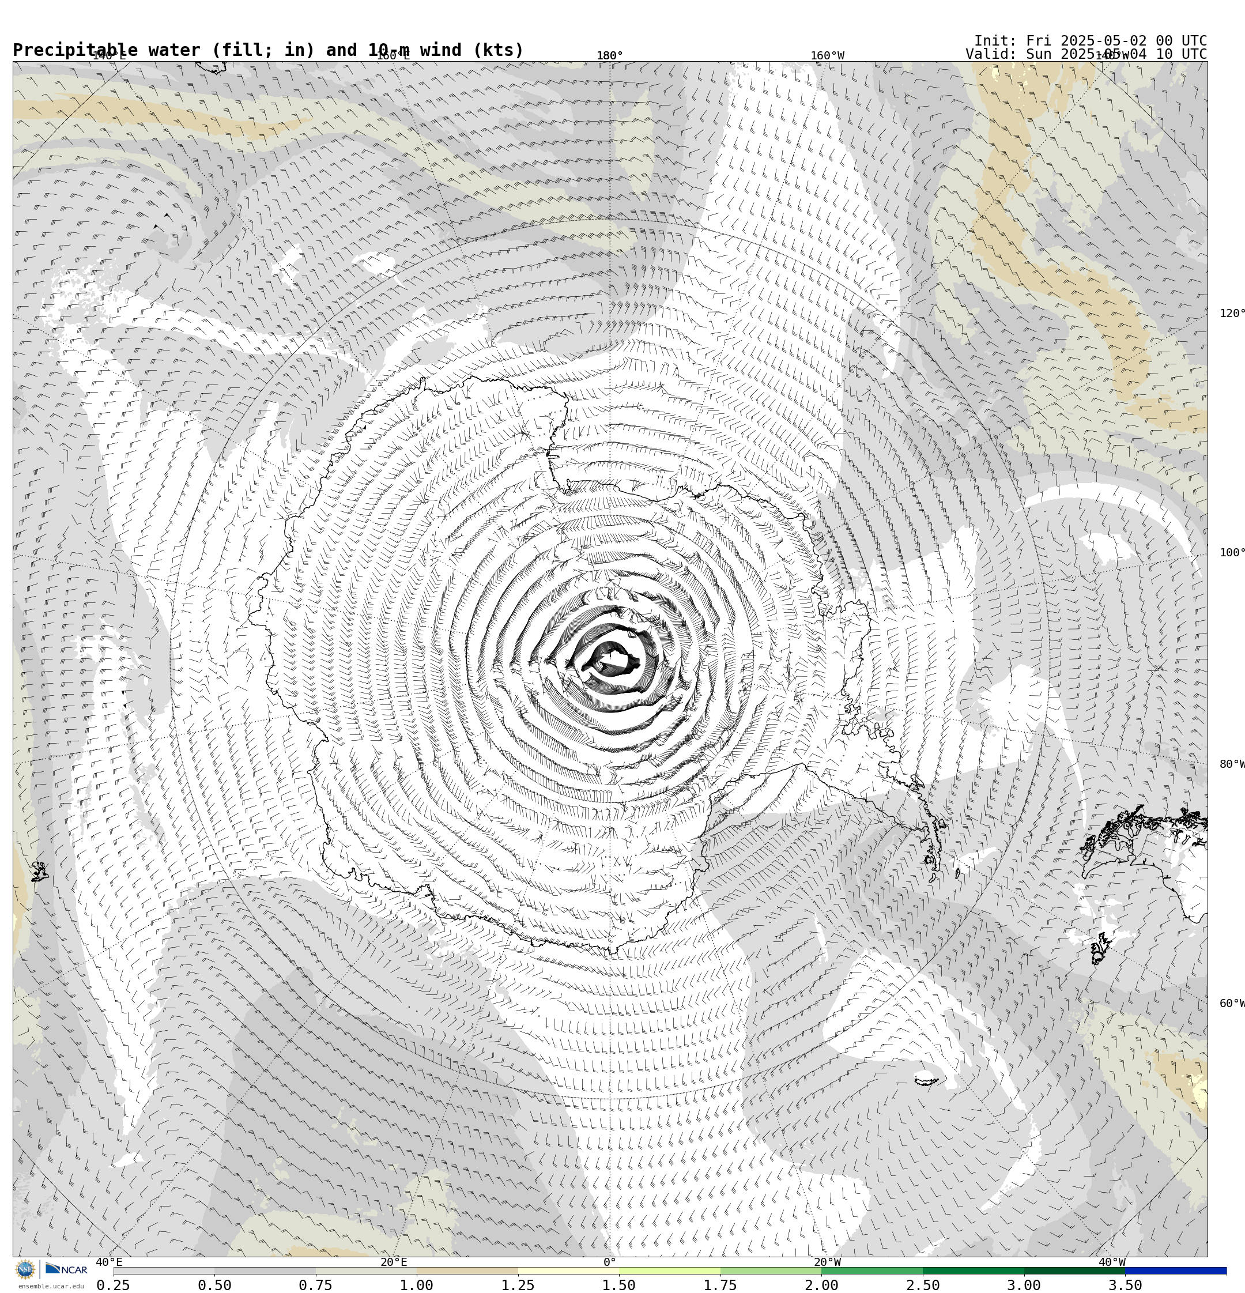Image resolution: width=1245 pixels, height=1293 pixels.
Task: Click the medium green 2.00–2.50 colorbar segment
Action: click(872, 1271)
